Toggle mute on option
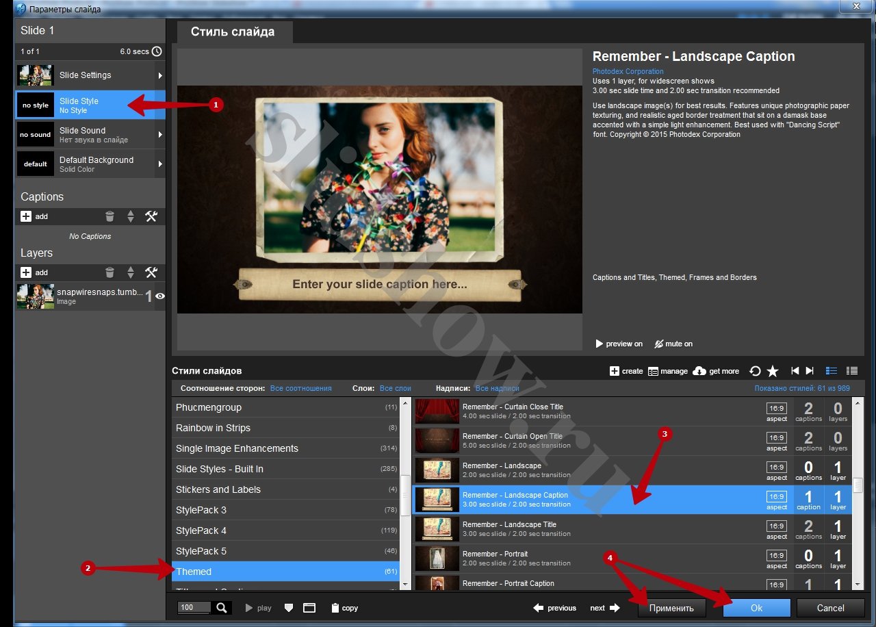The width and height of the screenshot is (876, 627). point(673,344)
